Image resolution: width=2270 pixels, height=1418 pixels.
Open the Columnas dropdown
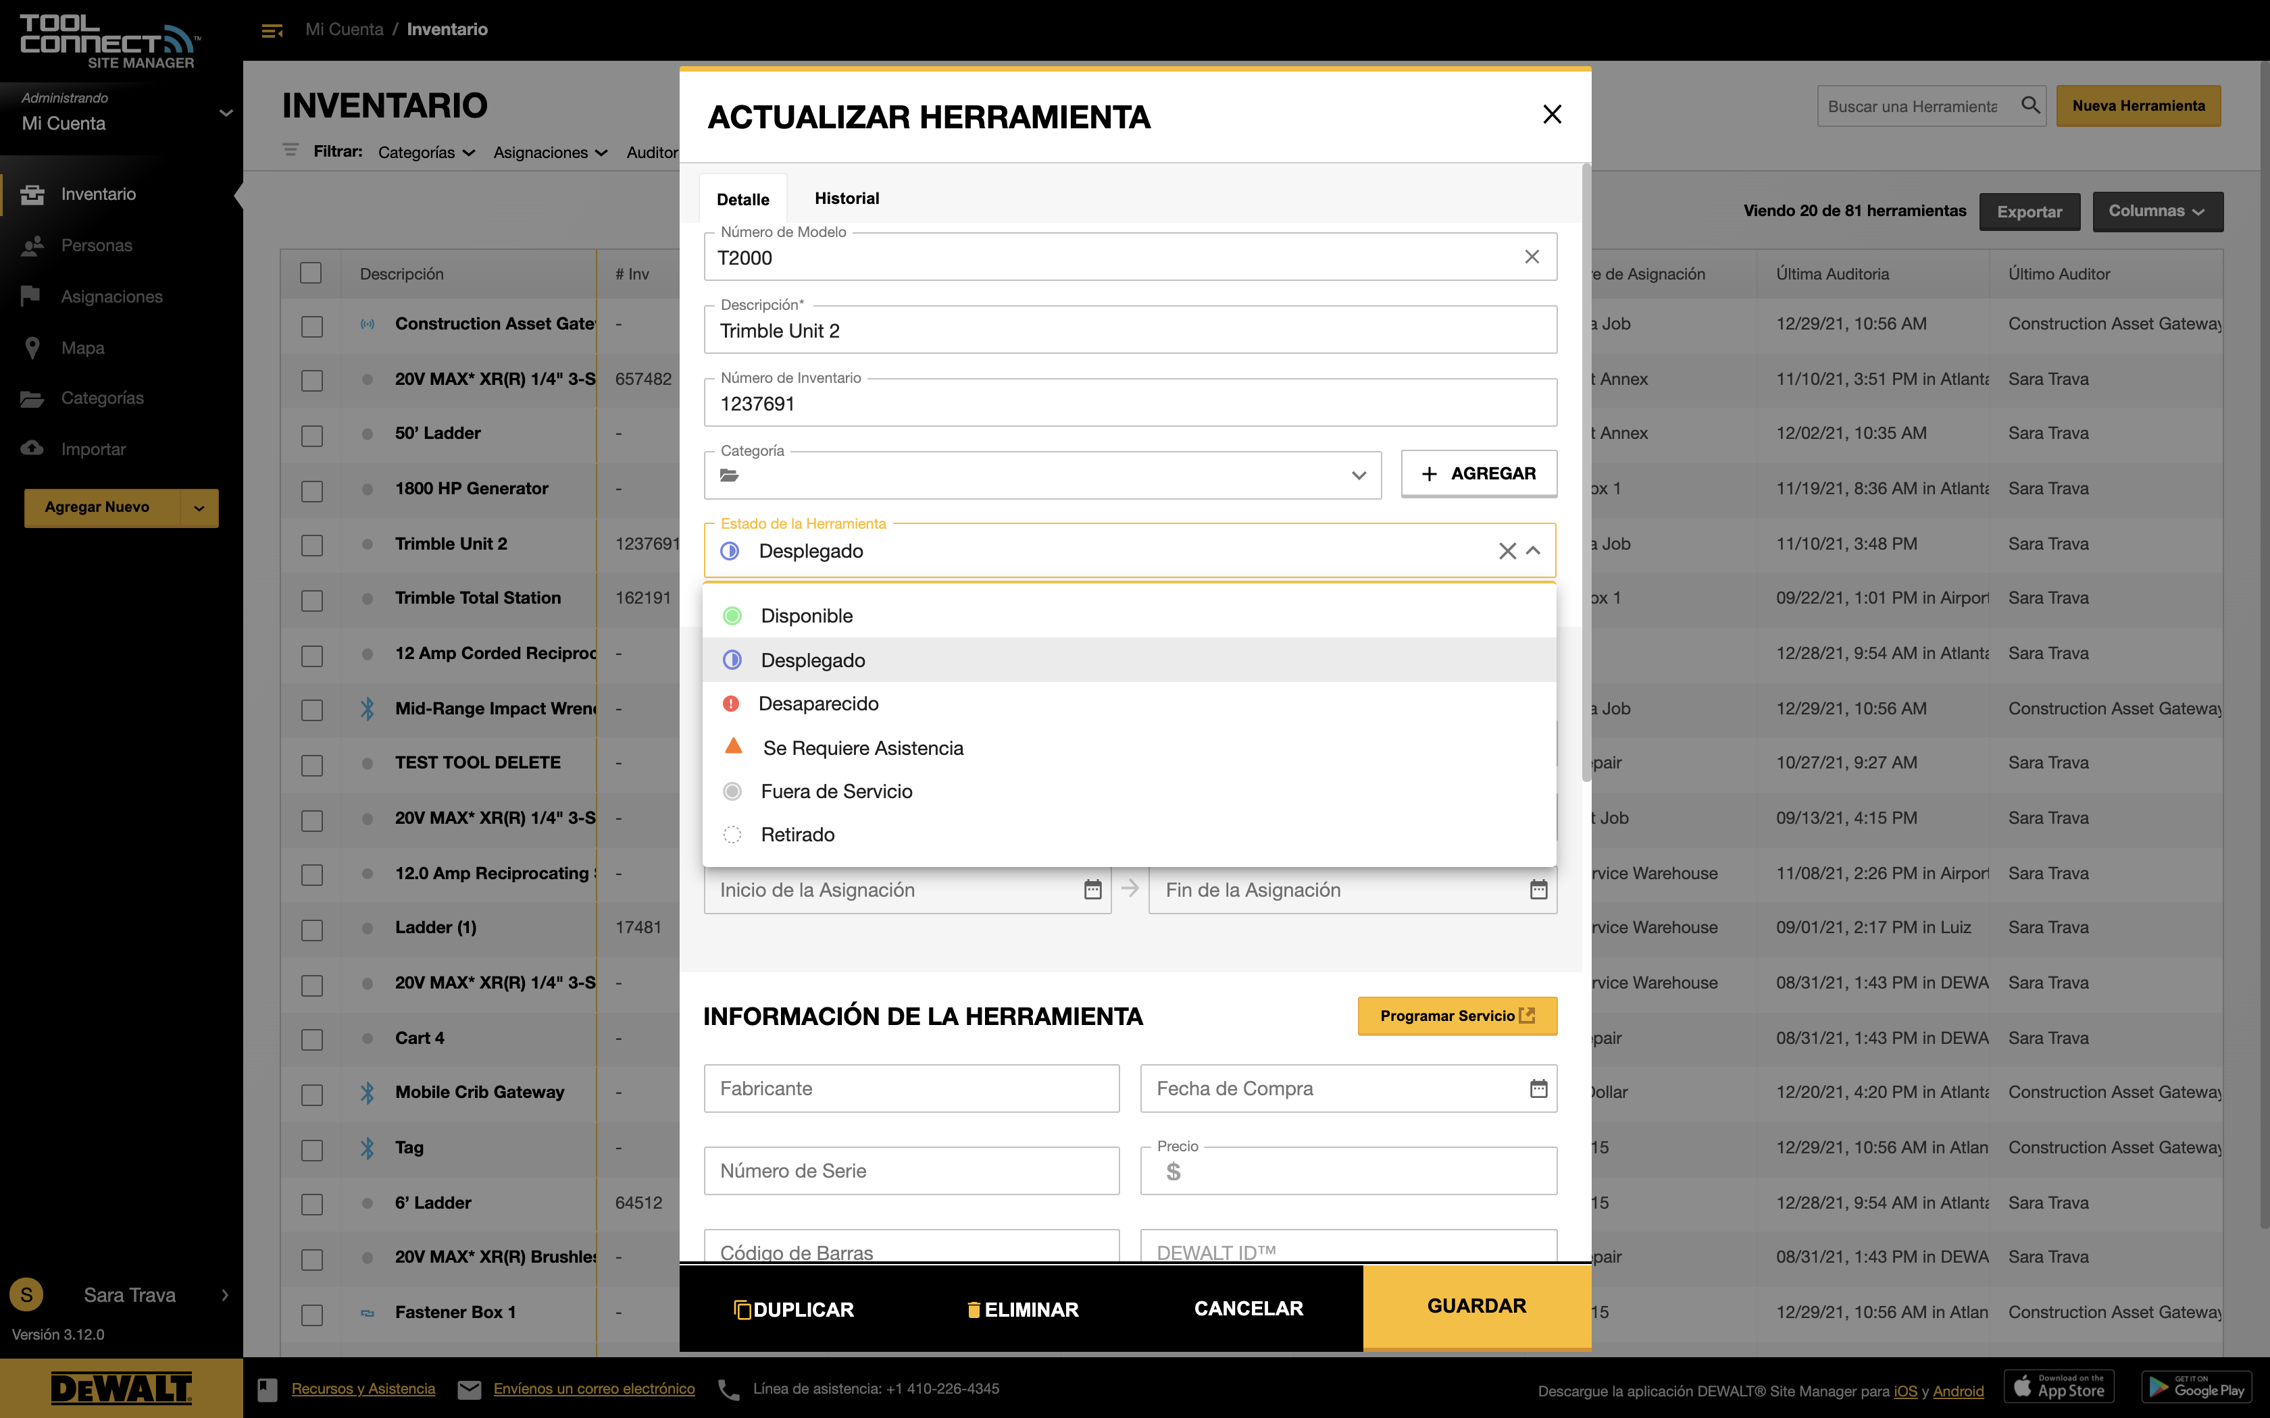pyautogui.click(x=2156, y=211)
